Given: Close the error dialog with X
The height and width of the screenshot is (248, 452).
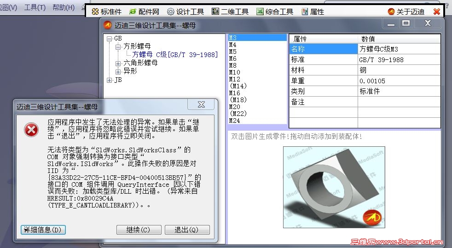Looking at the screenshot, I should [201, 104].
